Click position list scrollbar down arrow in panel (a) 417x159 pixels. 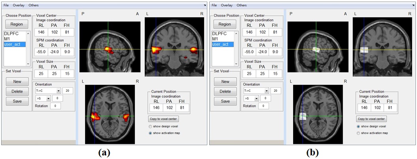(x=28, y=64)
